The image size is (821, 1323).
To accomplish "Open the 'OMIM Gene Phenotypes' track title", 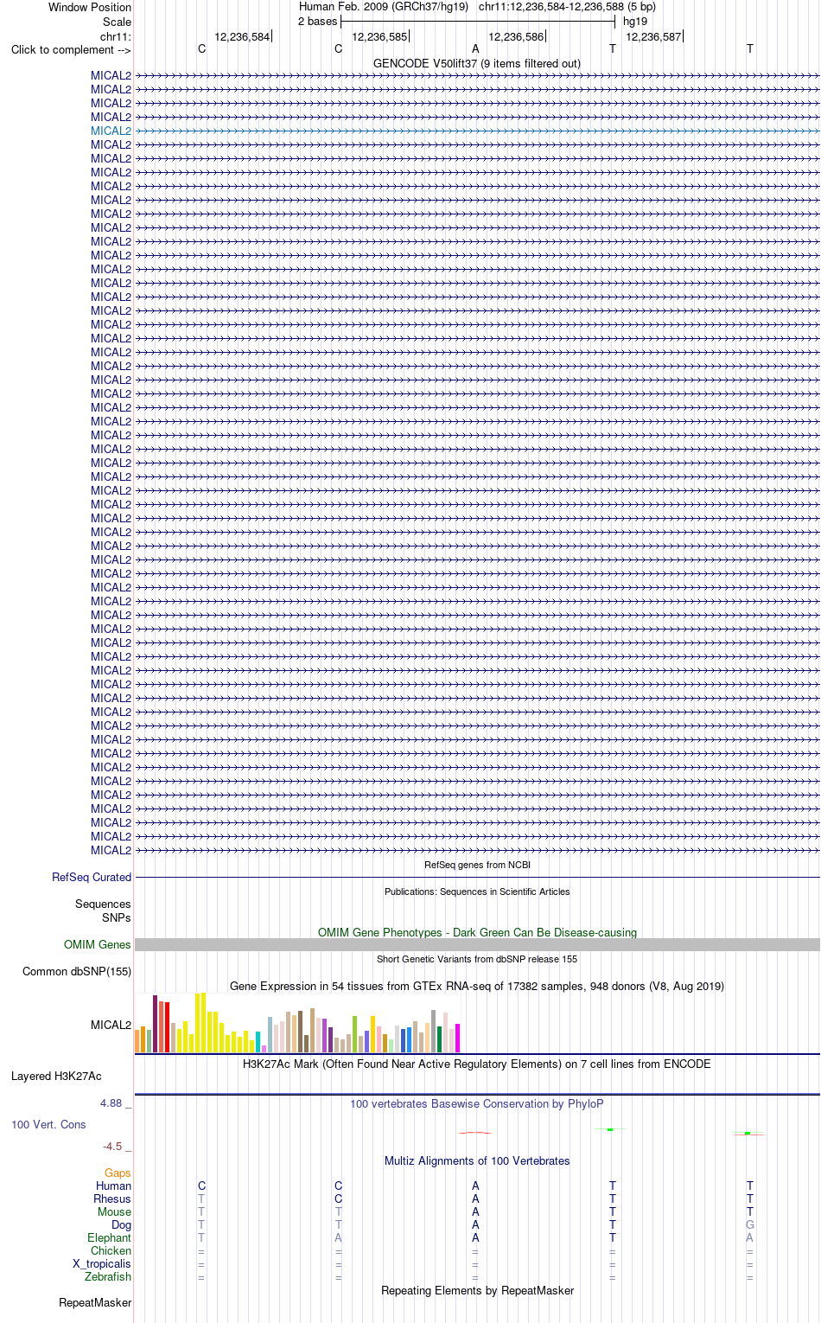I will [x=477, y=932].
